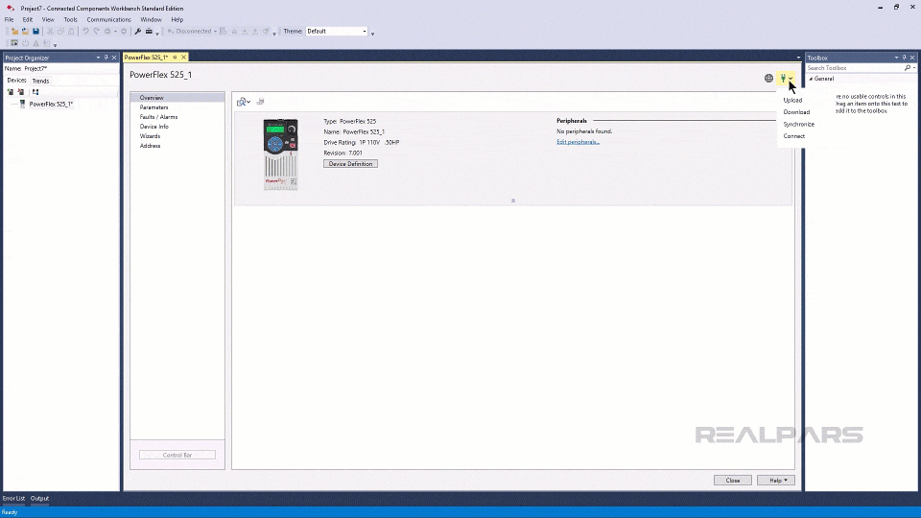Pin the PowerFlex 525_1 document tab
The width and height of the screenshot is (921, 518).
coord(175,57)
